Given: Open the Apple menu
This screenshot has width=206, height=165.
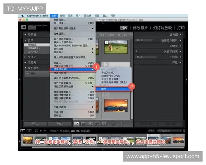Looking at the screenshot, I should pos(23,16).
